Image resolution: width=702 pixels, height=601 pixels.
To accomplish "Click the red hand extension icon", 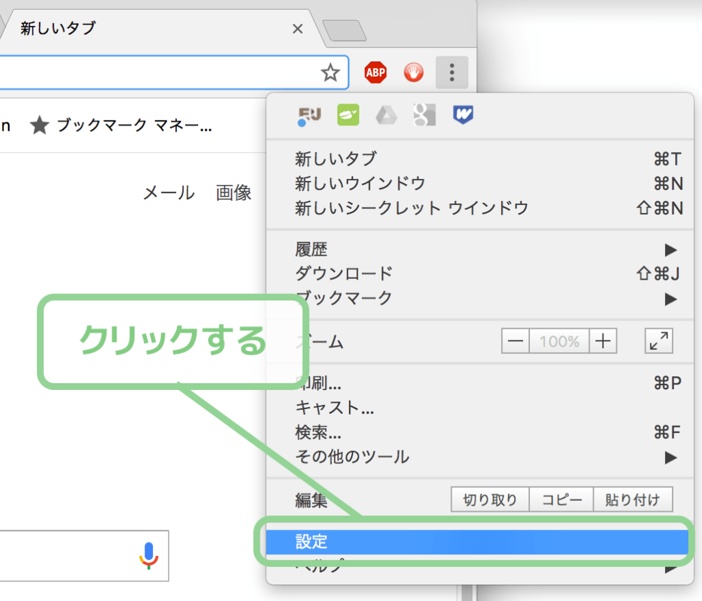I will tap(413, 73).
